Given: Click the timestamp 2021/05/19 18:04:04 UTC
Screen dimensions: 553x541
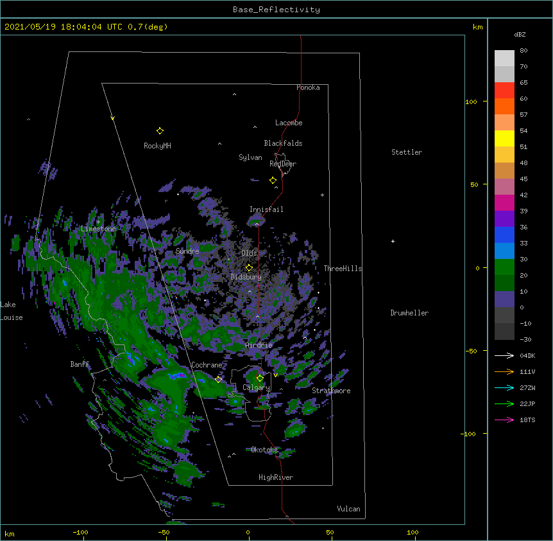Looking at the screenshot, I should click(x=64, y=27).
